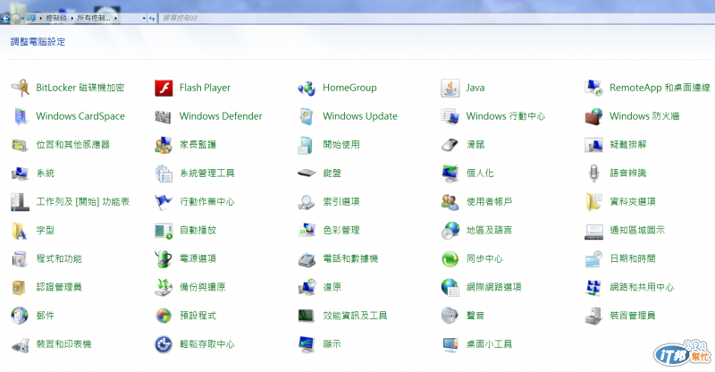Screen dimensions: 715x372
Task: Click the Windows 行動中心 icon
Action: pyautogui.click(x=450, y=116)
